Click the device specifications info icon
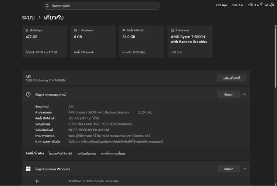Image resolution: width=277 pixels, height=186 pixels. [x=28, y=94]
